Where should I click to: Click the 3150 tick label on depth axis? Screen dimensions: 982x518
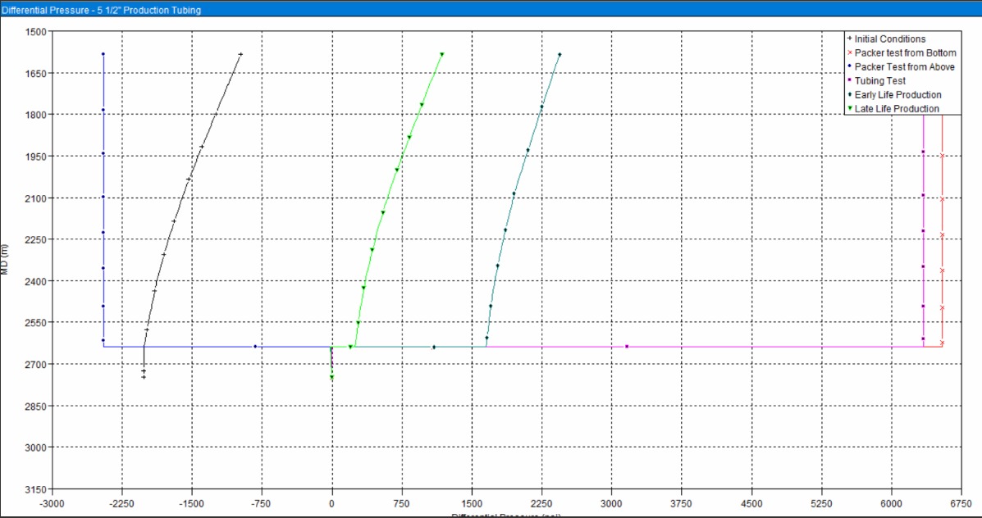click(x=37, y=489)
